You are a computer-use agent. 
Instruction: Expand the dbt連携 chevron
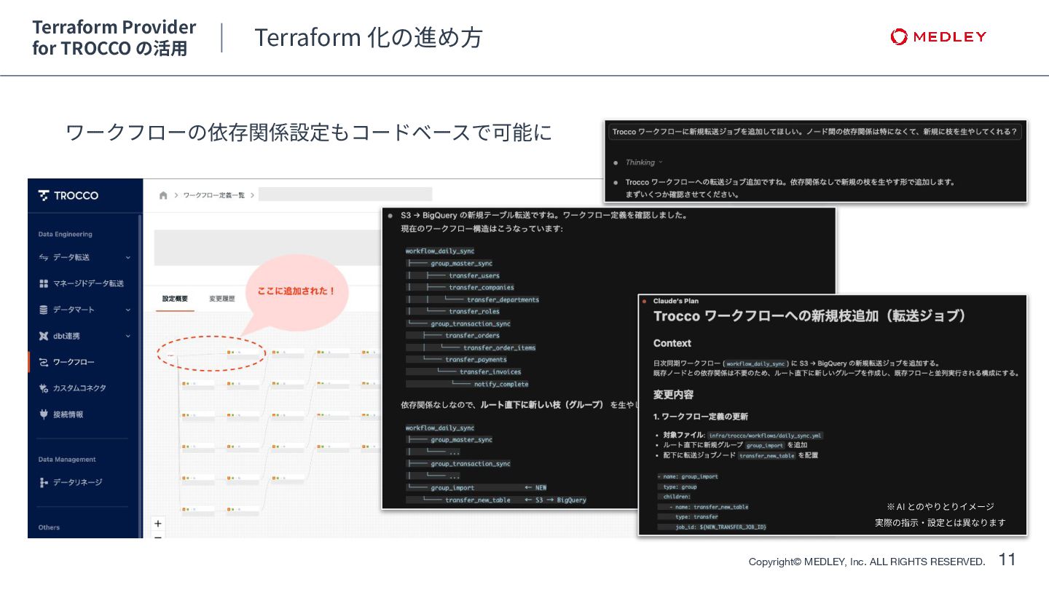127,336
